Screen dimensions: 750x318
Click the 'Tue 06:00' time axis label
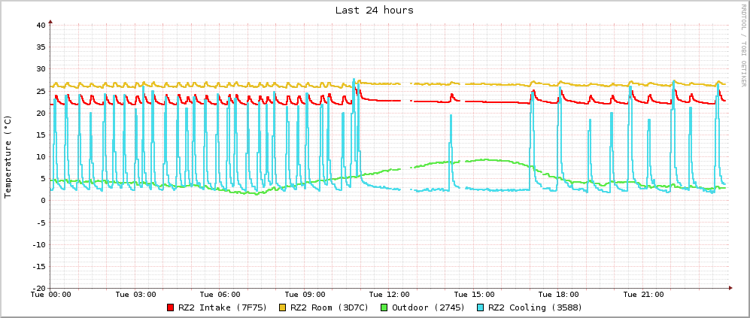tap(220, 294)
